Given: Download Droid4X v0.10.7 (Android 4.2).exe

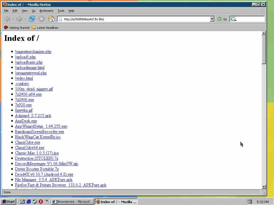Looking at the screenshot, I should (44, 174).
